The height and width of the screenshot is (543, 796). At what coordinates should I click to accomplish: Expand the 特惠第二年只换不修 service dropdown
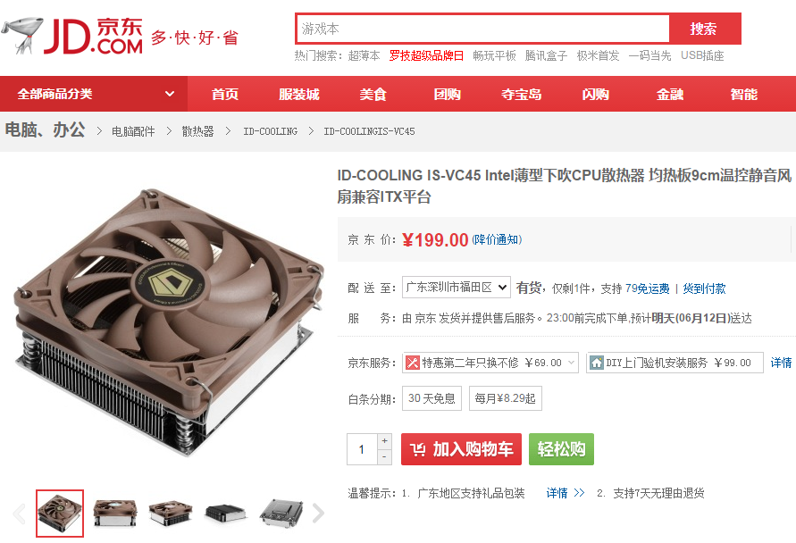pos(490,363)
